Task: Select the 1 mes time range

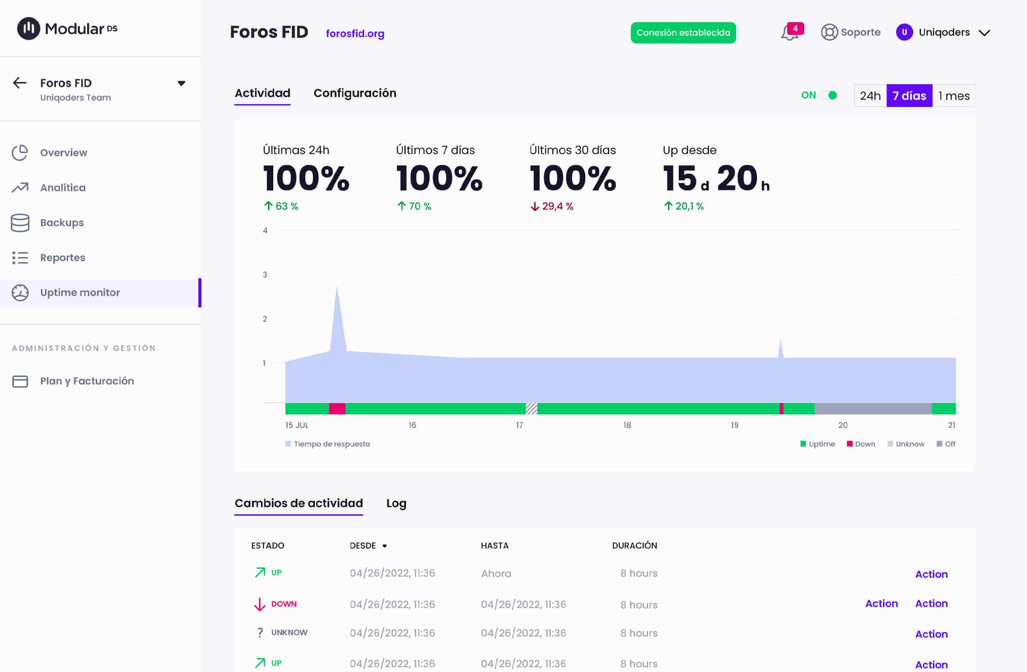Action: 954,96
